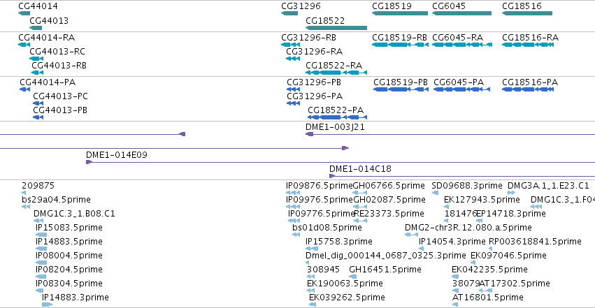Click EST AT16801.5prime

pyautogui.click(x=455, y=305)
